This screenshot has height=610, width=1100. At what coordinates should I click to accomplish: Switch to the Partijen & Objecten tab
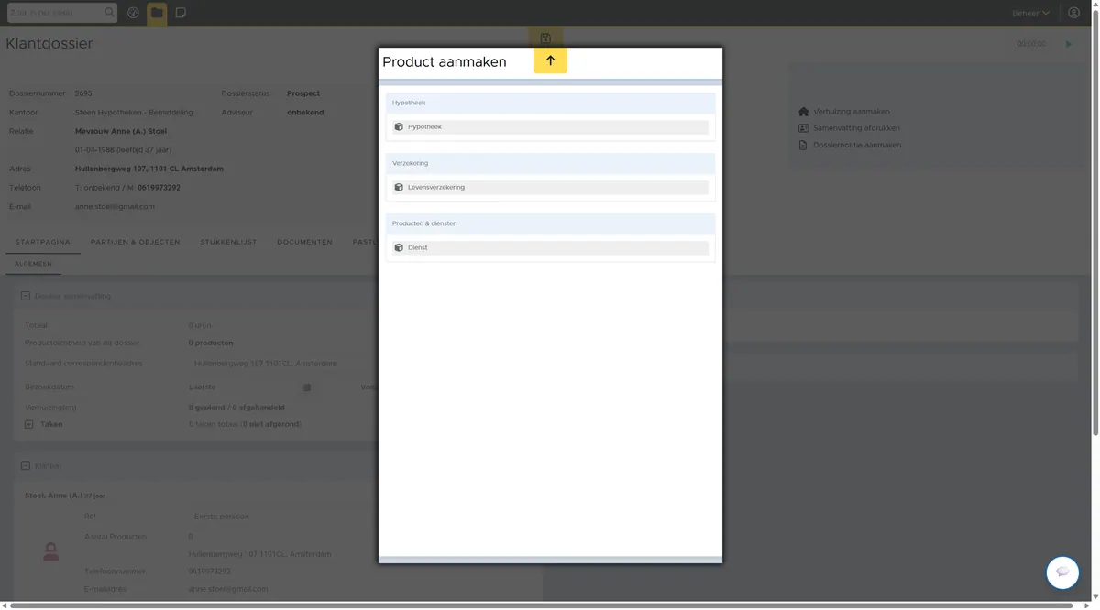pos(135,242)
